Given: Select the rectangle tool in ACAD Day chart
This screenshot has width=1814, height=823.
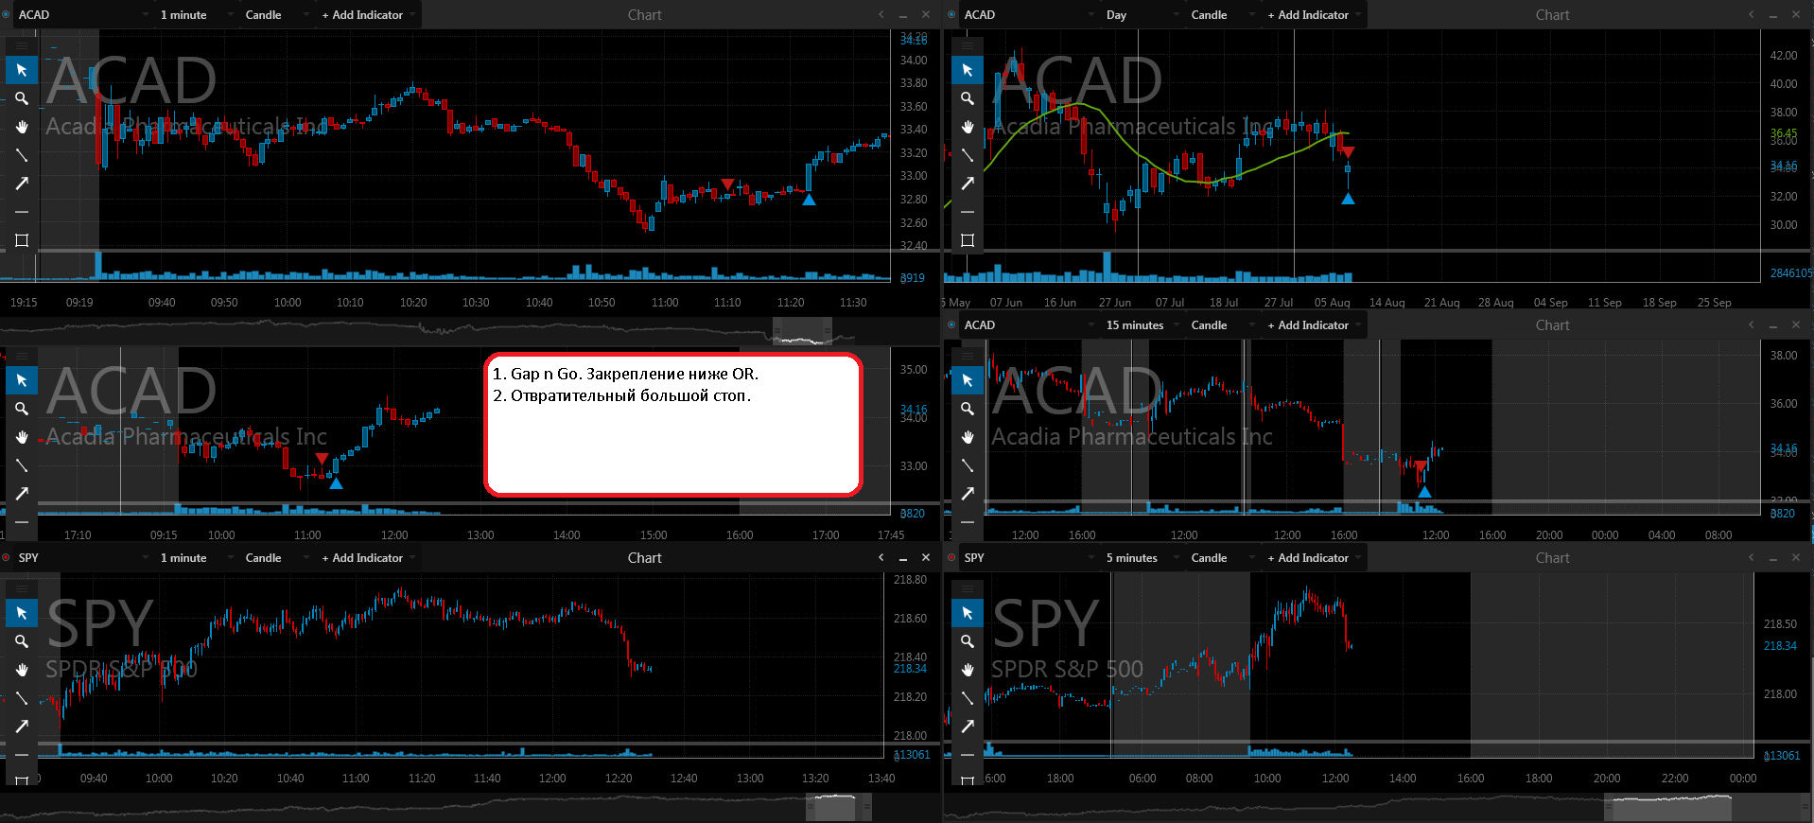Looking at the screenshot, I should tap(967, 240).
